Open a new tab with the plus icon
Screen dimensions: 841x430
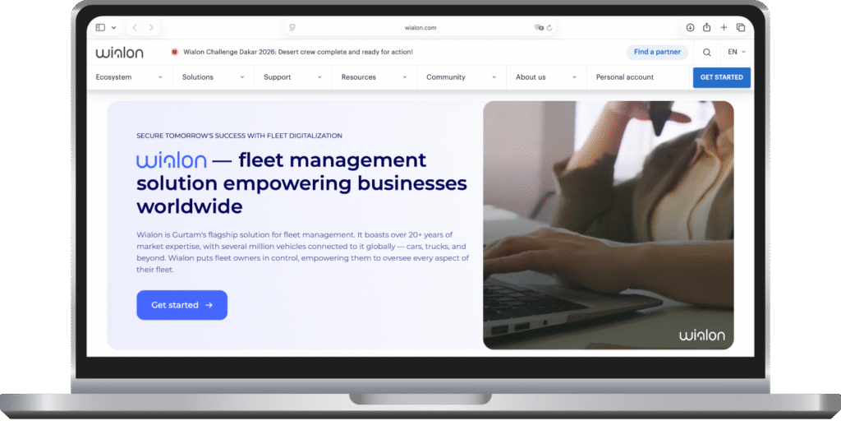pyautogui.click(x=724, y=27)
